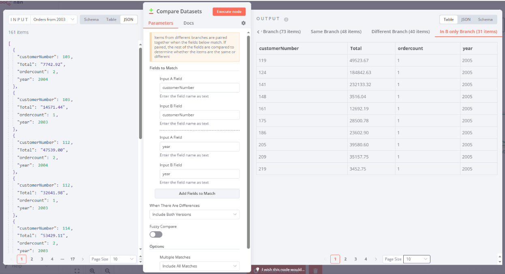Change the input from Orders from 2003
Viewport: 505px width, 274px height.
click(54, 19)
